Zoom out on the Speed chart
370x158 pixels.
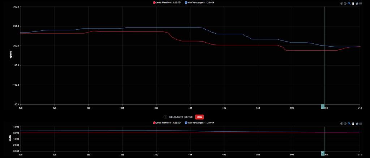pos(345,4)
